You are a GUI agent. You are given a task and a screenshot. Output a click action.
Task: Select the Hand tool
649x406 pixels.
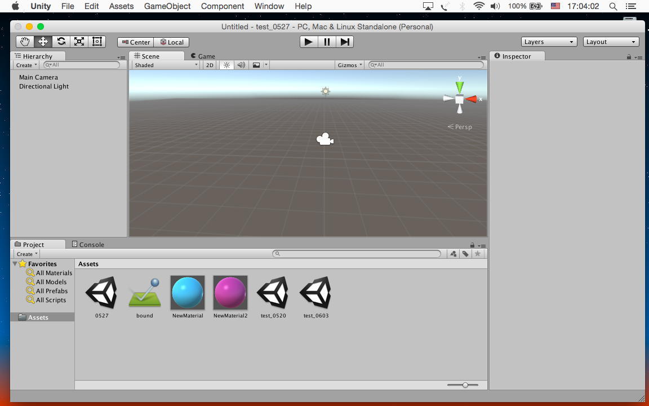coord(25,42)
